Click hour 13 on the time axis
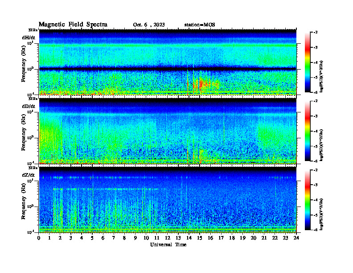 click(x=178, y=238)
